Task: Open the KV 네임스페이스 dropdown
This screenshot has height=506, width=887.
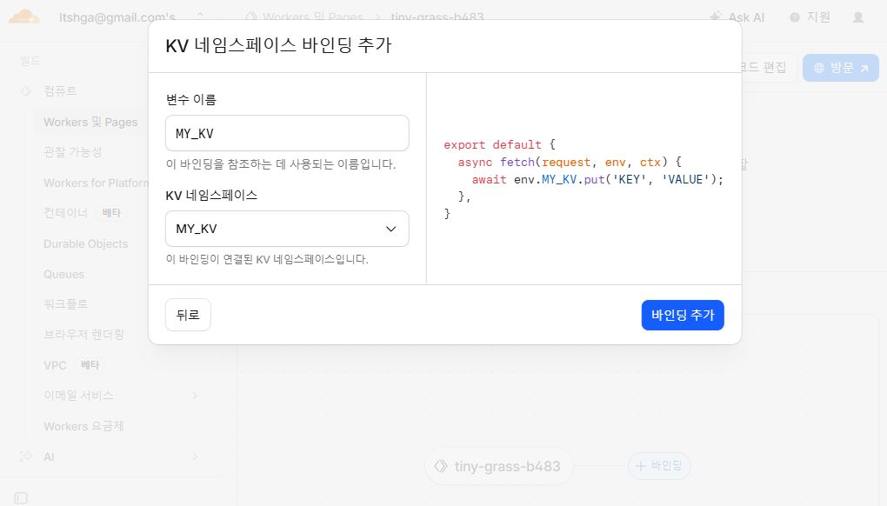Action: 287,229
